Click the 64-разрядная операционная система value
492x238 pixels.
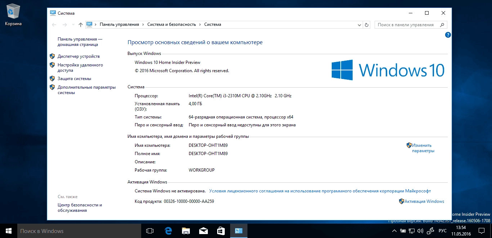pyautogui.click(x=241, y=117)
